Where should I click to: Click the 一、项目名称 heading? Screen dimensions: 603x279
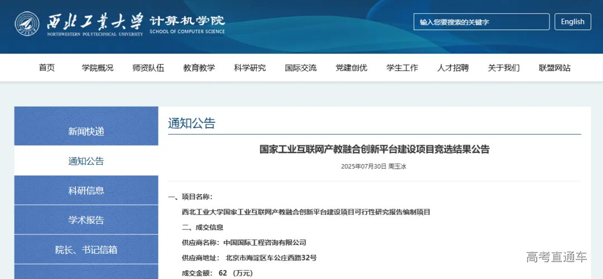[190, 197]
